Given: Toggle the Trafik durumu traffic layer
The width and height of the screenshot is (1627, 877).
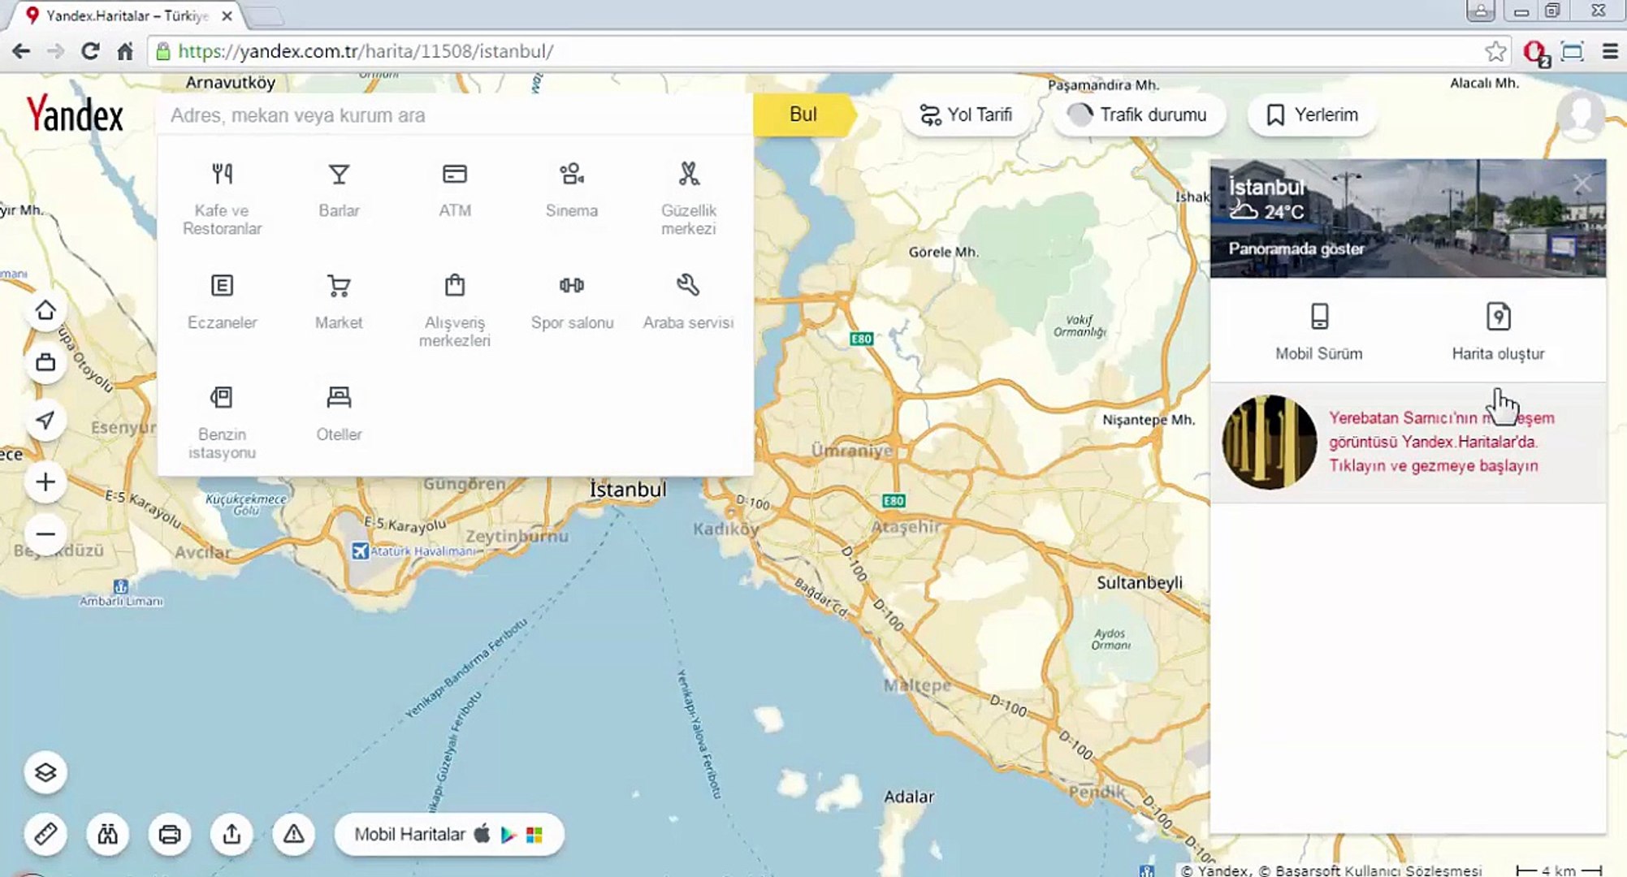Looking at the screenshot, I should click(1138, 114).
